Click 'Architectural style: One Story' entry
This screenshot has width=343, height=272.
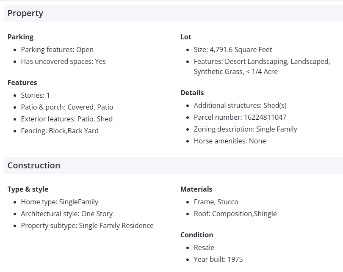(x=66, y=214)
